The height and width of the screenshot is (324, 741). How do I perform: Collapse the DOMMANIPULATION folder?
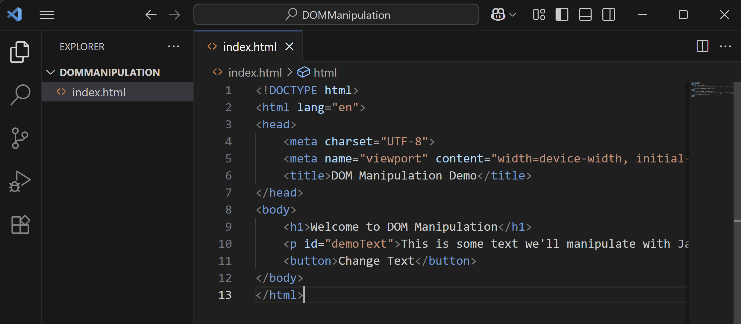tap(50, 72)
